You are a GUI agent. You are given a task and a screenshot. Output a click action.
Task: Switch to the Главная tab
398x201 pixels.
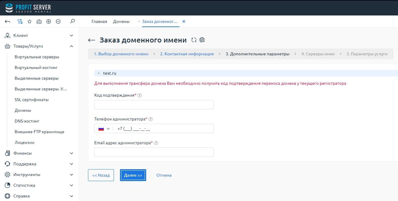(x=99, y=21)
